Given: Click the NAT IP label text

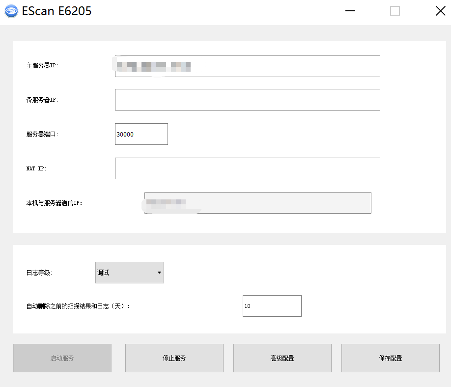Looking at the screenshot, I should pyautogui.click(x=36, y=168).
